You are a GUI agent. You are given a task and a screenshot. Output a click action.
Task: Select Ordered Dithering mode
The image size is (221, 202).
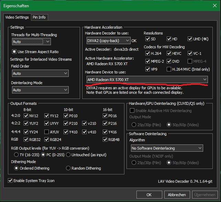[16, 168]
